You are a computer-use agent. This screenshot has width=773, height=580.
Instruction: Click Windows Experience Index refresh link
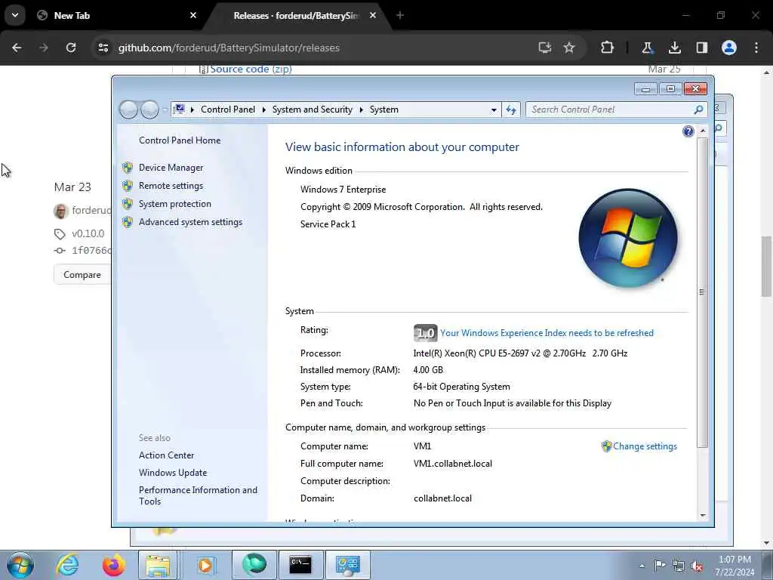(x=547, y=333)
